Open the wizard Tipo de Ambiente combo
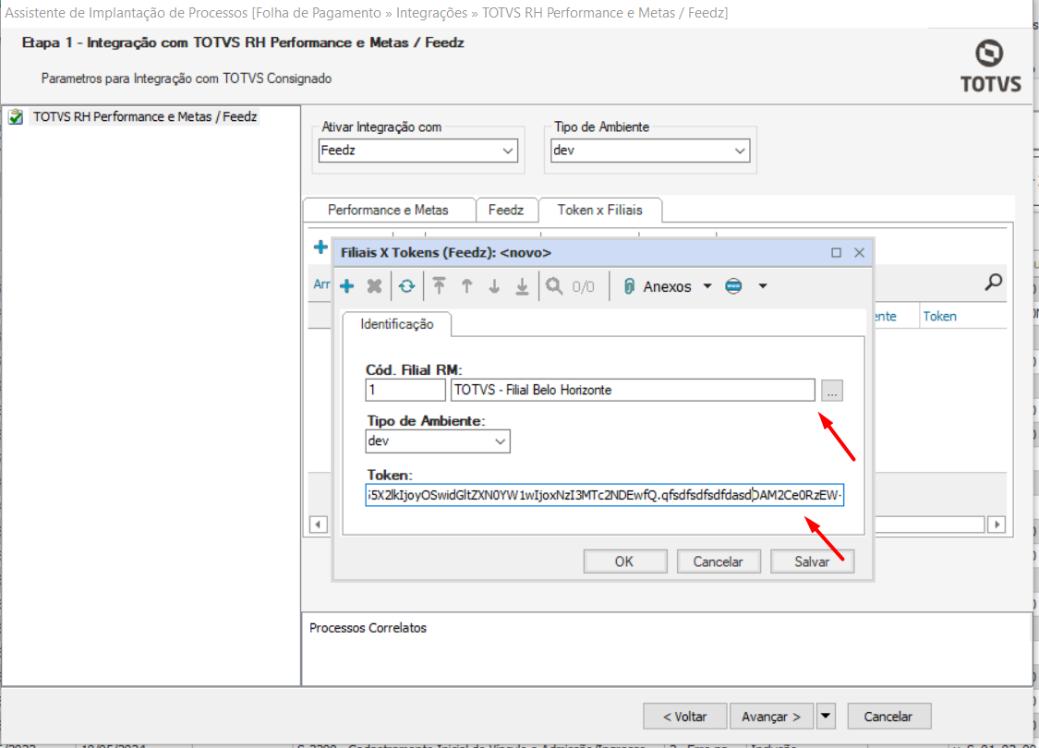The width and height of the screenshot is (1039, 748). 650,151
